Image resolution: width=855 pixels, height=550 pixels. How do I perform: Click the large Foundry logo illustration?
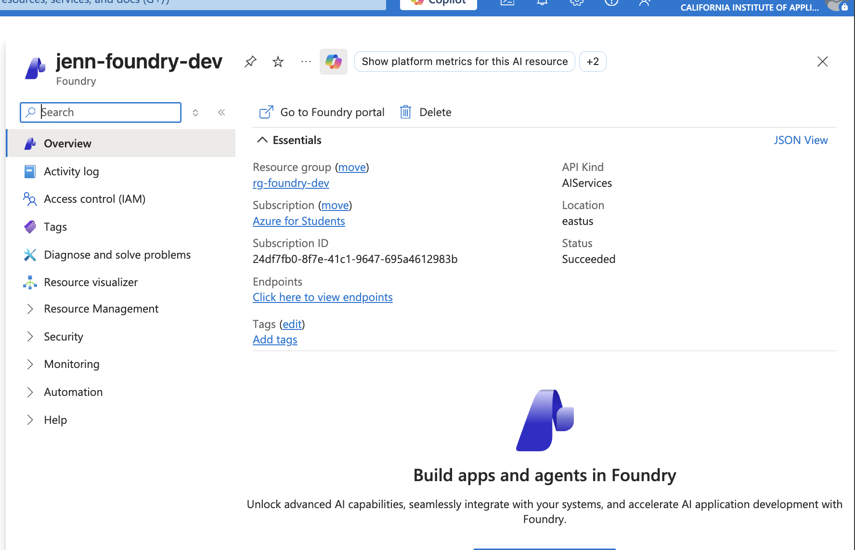[545, 420]
